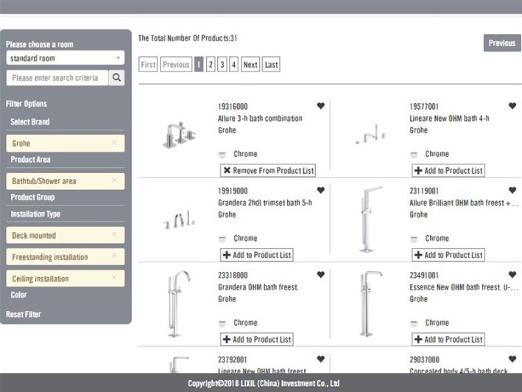This screenshot has width=522, height=392.
Task: Open Lineare New OHM bath 4-h thumbnail
Action: click(x=371, y=135)
